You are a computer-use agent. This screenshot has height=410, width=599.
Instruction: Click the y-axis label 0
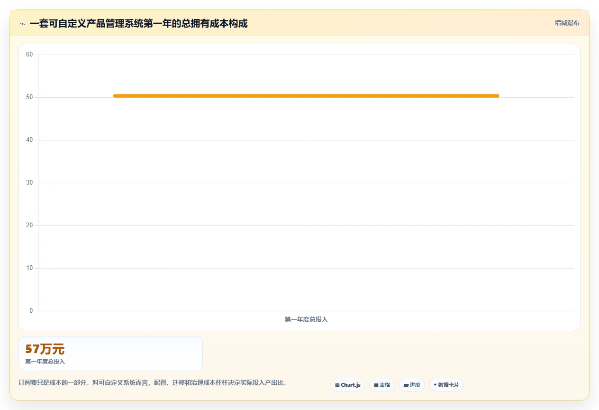(x=31, y=311)
